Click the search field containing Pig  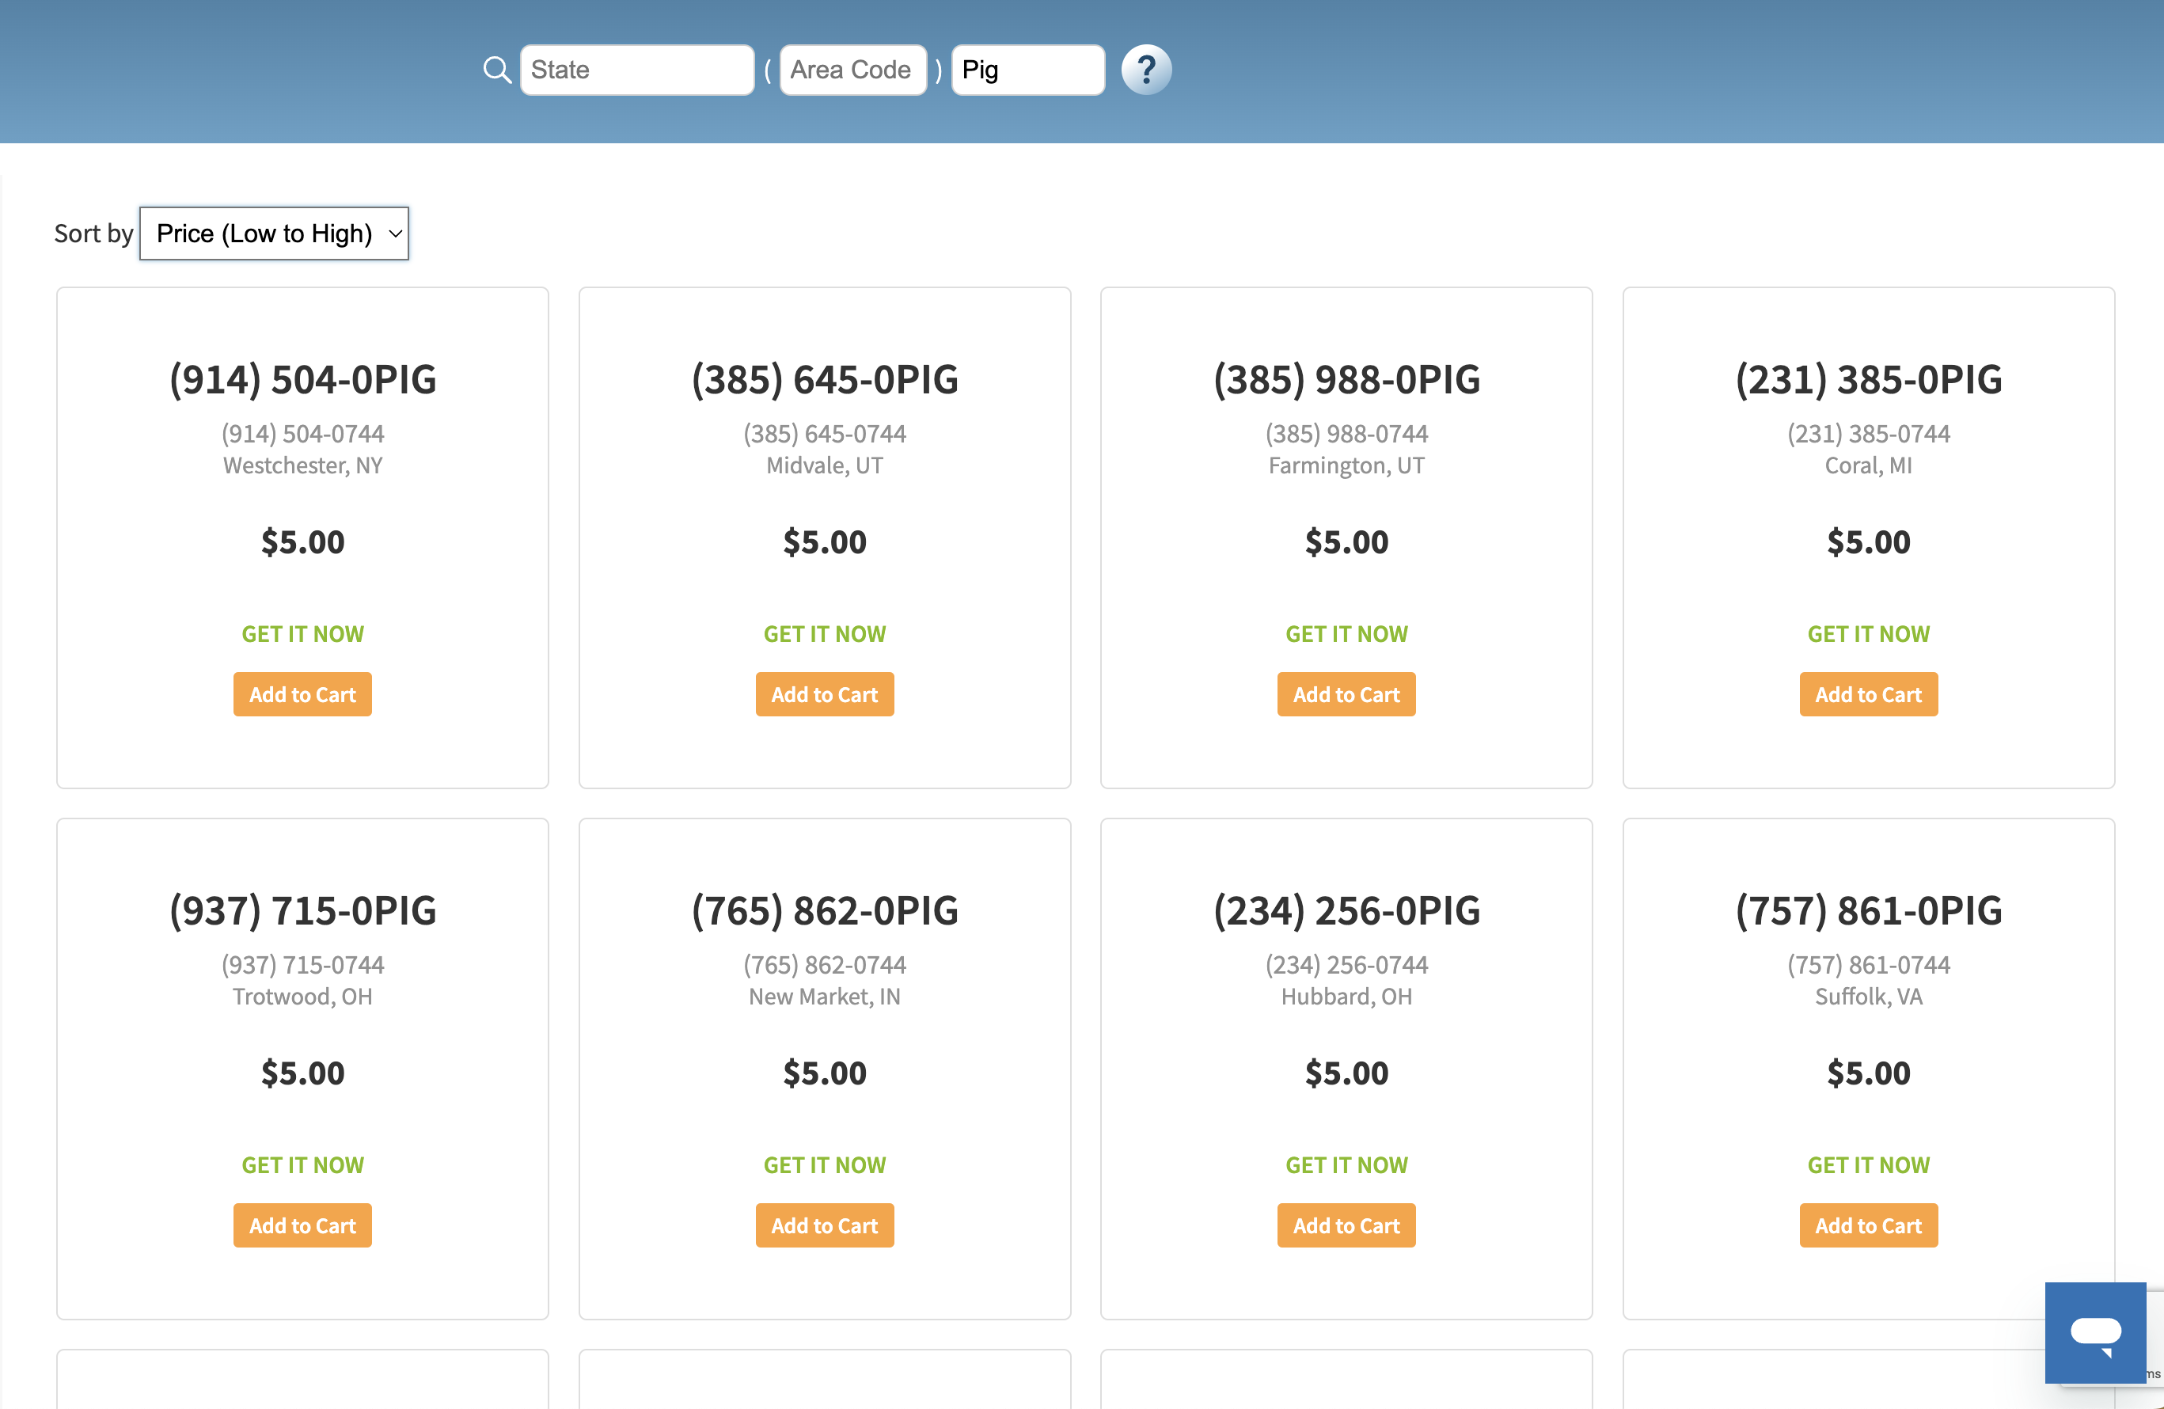[x=1027, y=70]
